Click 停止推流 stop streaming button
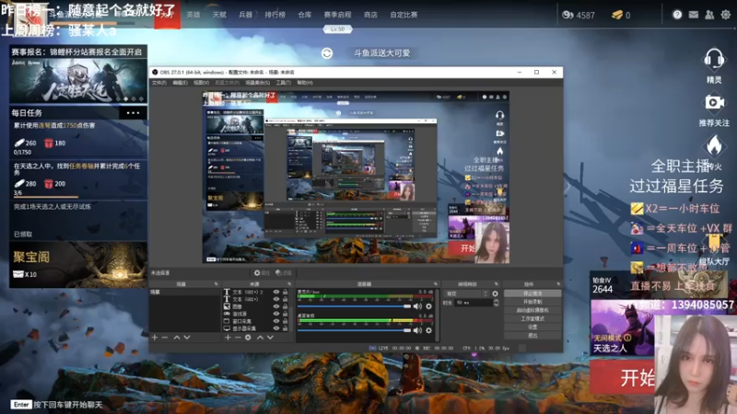Screen dimensions: 737x414 [532, 293]
